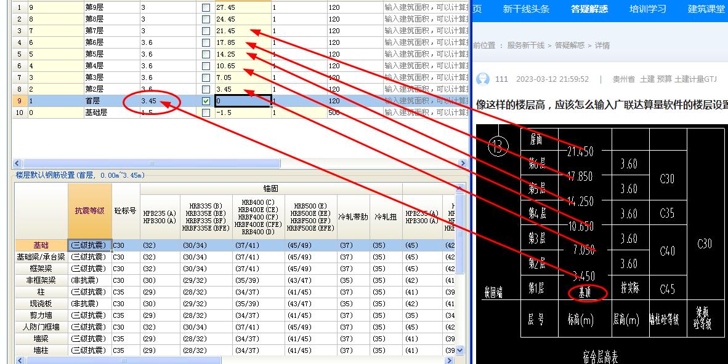Tick the checkbox in the 基础层 row
The image size is (728, 364).
pos(206,113)
